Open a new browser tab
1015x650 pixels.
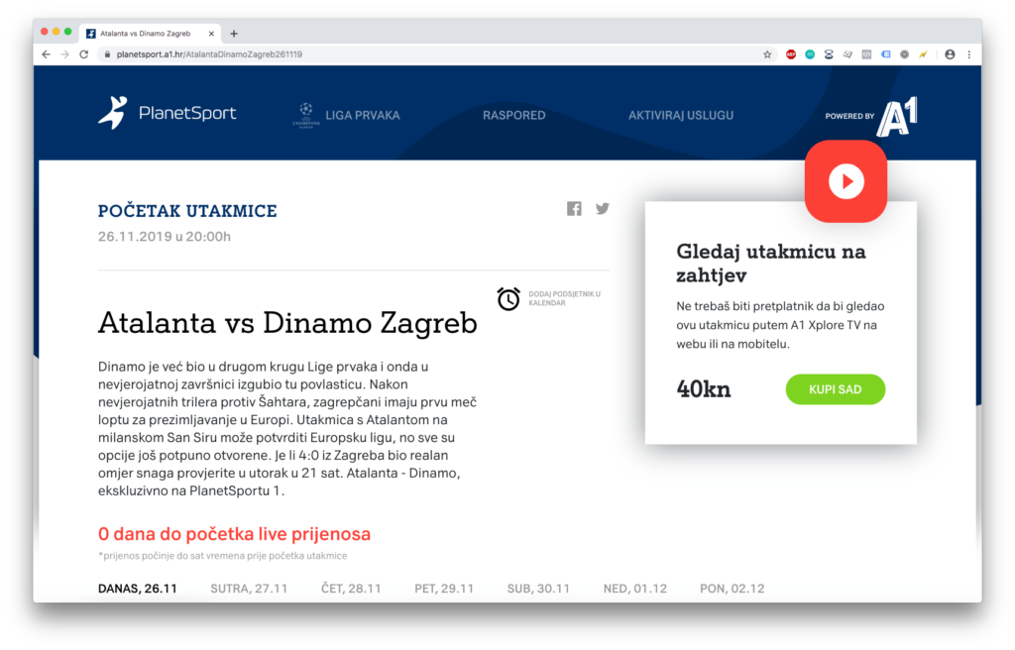coord(234,33)
